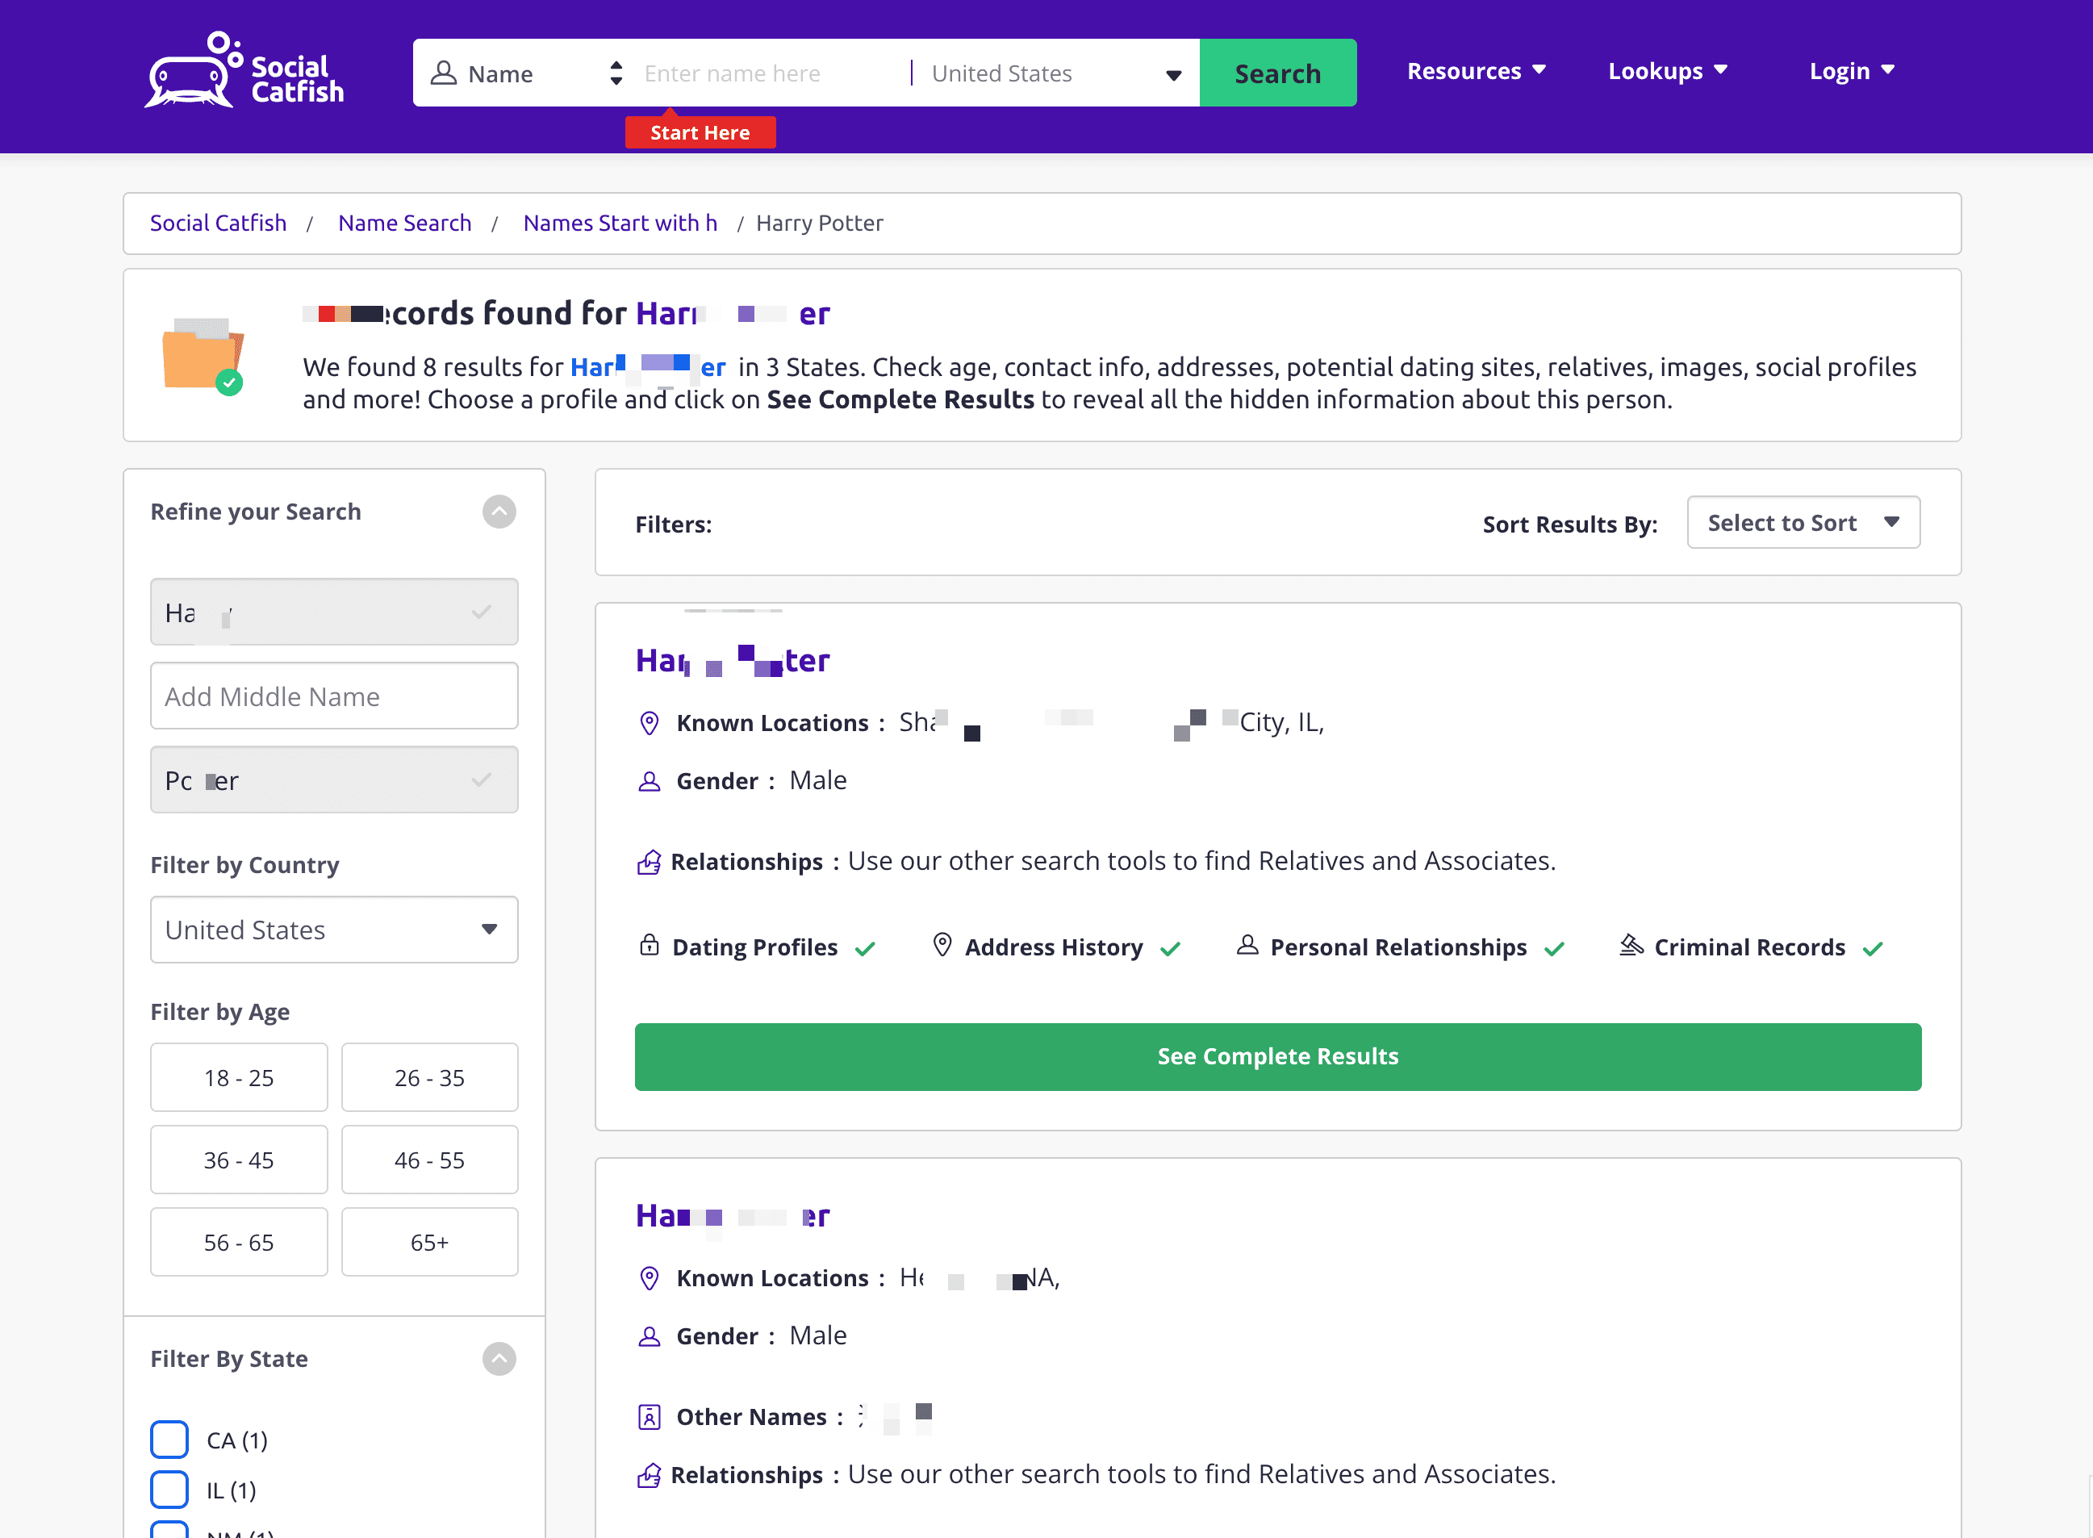Click the Harry Potter breadcrumb text
The image size is (2093, 1538).
[819, 224]
